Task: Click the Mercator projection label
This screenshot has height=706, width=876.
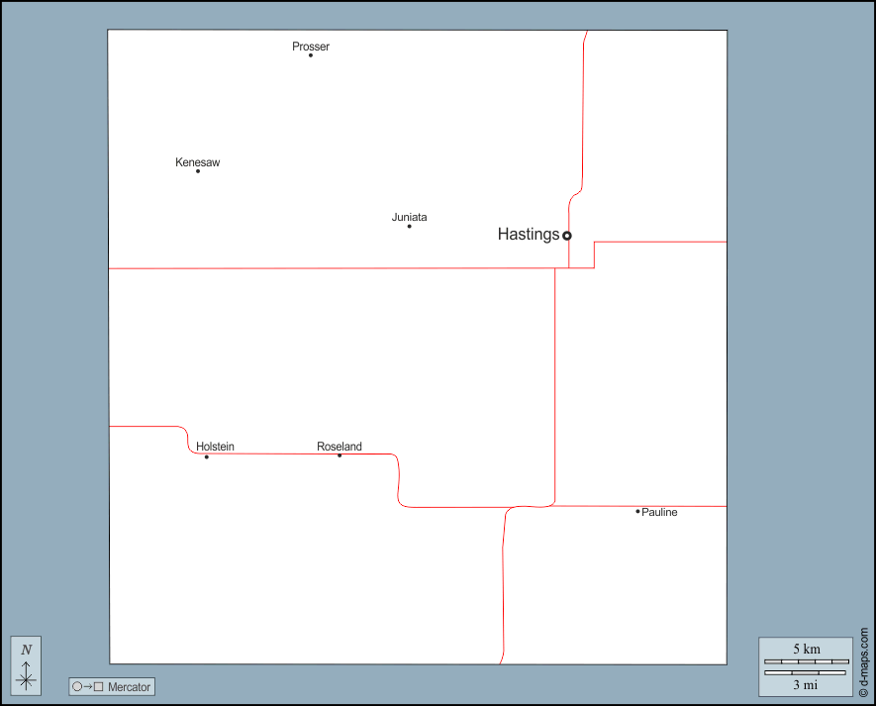Action: (129, 687)
